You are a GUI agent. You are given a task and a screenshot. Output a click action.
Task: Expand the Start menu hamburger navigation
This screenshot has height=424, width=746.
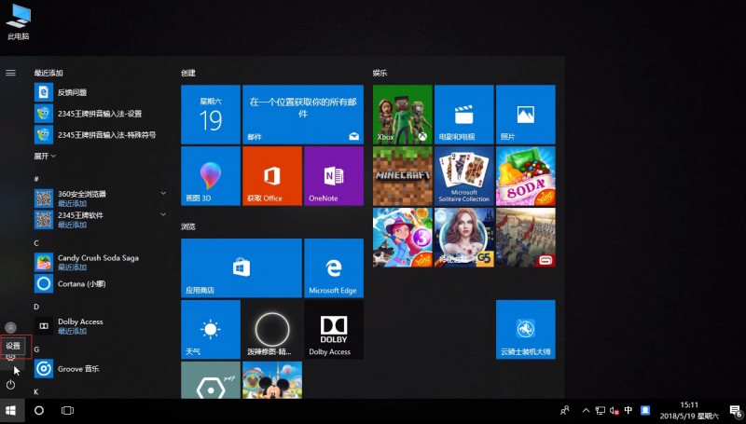(10, 73)
